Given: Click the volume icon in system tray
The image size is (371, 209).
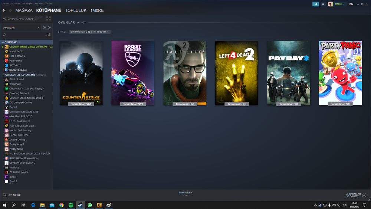Looking at the screenshot, I should coord(334,205).
